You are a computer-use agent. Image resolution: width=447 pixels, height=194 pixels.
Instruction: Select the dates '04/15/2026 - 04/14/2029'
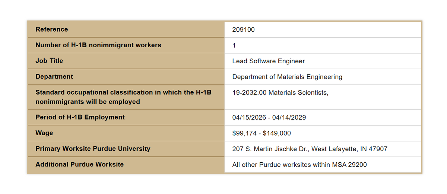pyautogui.click(x=269, y=118)
